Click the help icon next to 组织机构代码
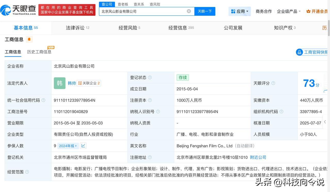 pos(282,112)
